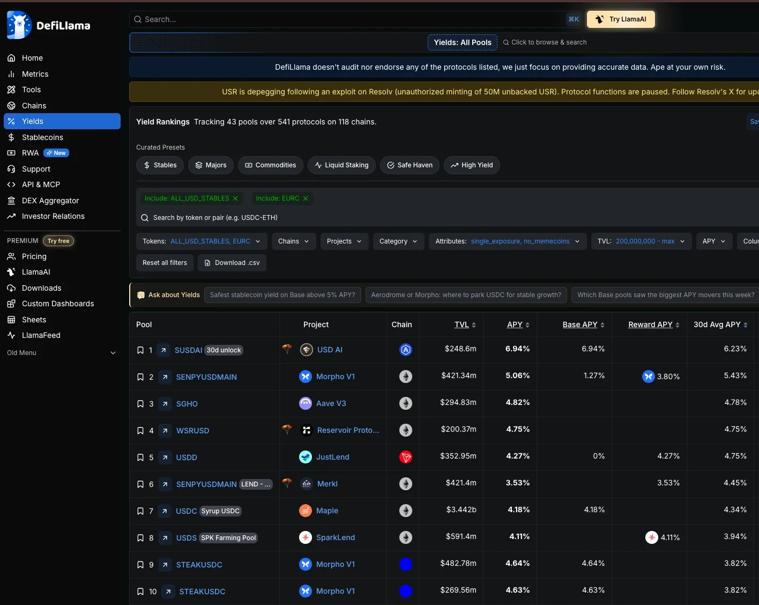The image size is (759, 605).
Task: Click the Try LlamaAI button
Action: pos(621,19)
